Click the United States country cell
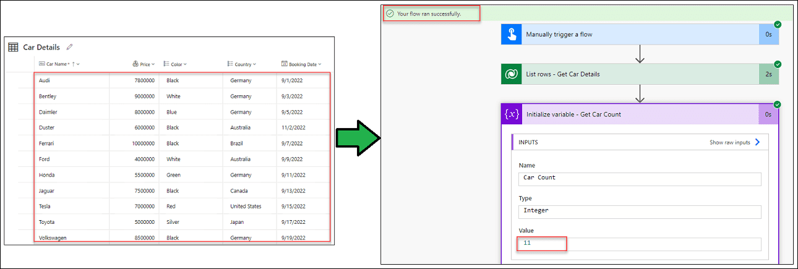This screenshot has height=269, width=798. point(246,206)
